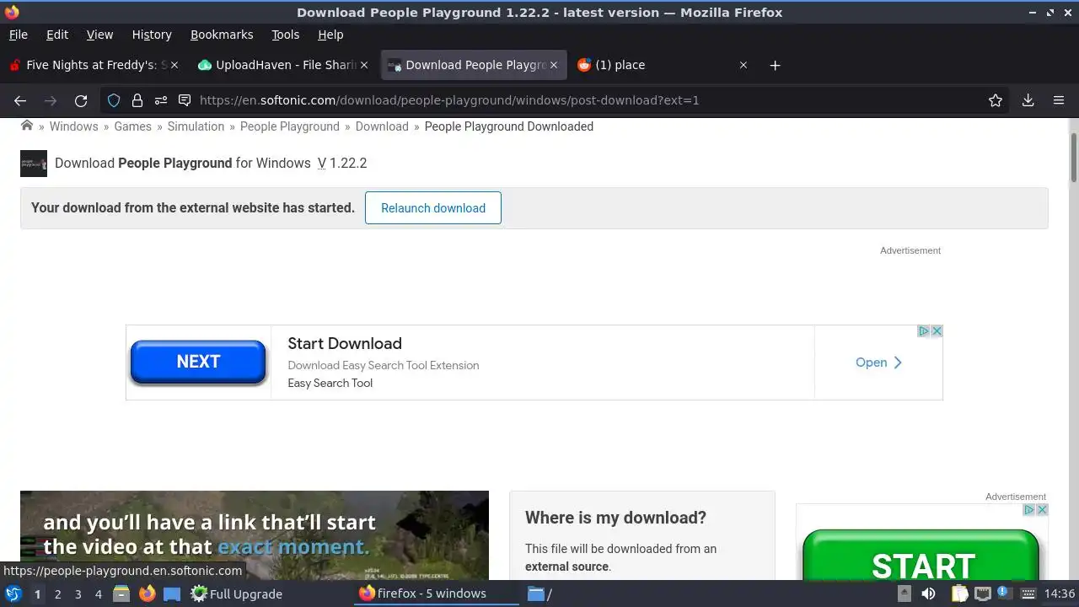Open the ad's Open chevron link
The height and width of the screenshot is (607, 1079).
click(878, 363)
